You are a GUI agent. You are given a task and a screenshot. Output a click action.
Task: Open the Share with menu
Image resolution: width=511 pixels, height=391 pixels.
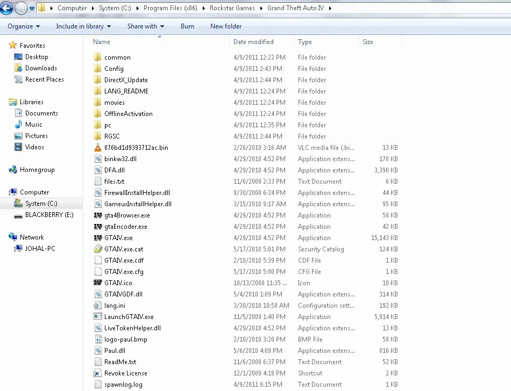(146, 26)
